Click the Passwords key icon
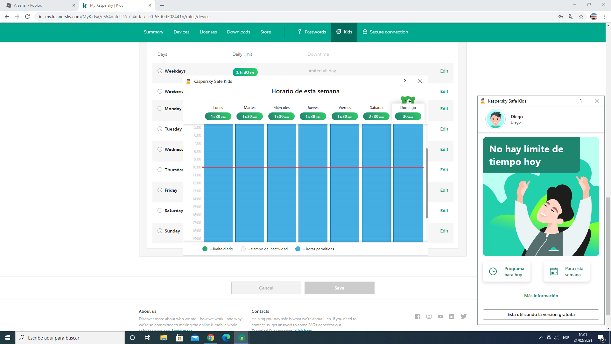Screen dimensions: 611x344 click(x=299, y=32)
